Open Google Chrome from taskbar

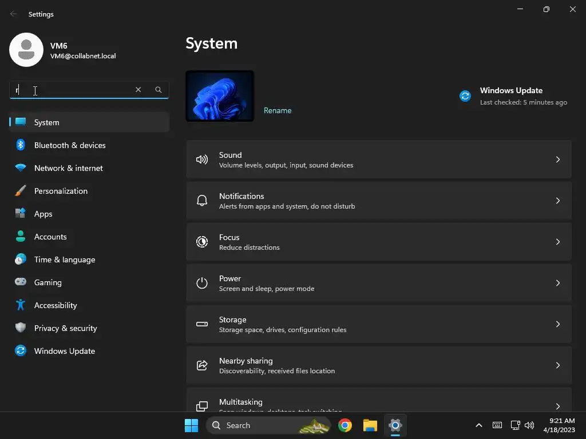345,425
